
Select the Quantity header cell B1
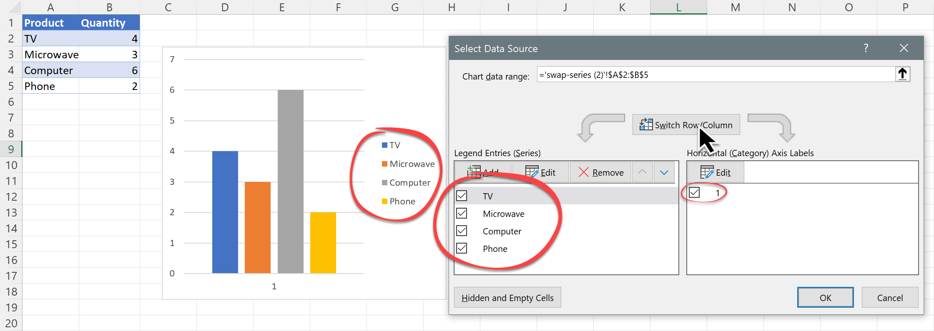pyautogui.click(x=109, y=22)
